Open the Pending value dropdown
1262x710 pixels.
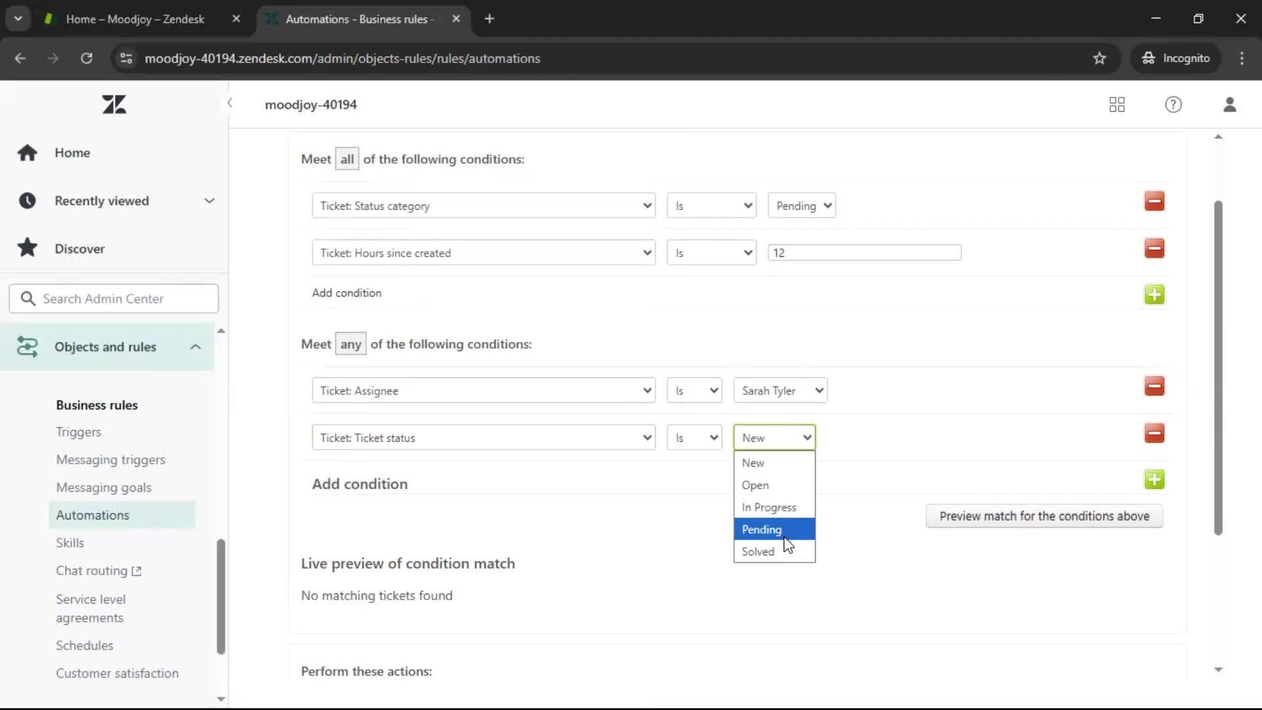click(802, 206)
